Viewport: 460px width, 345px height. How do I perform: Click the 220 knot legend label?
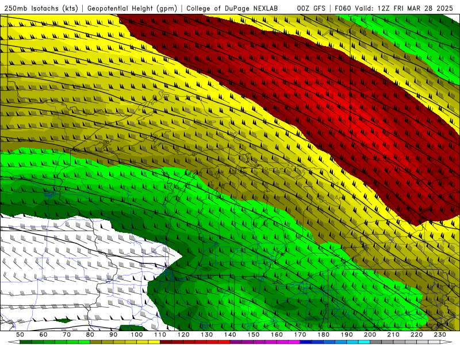coord(416,335)
